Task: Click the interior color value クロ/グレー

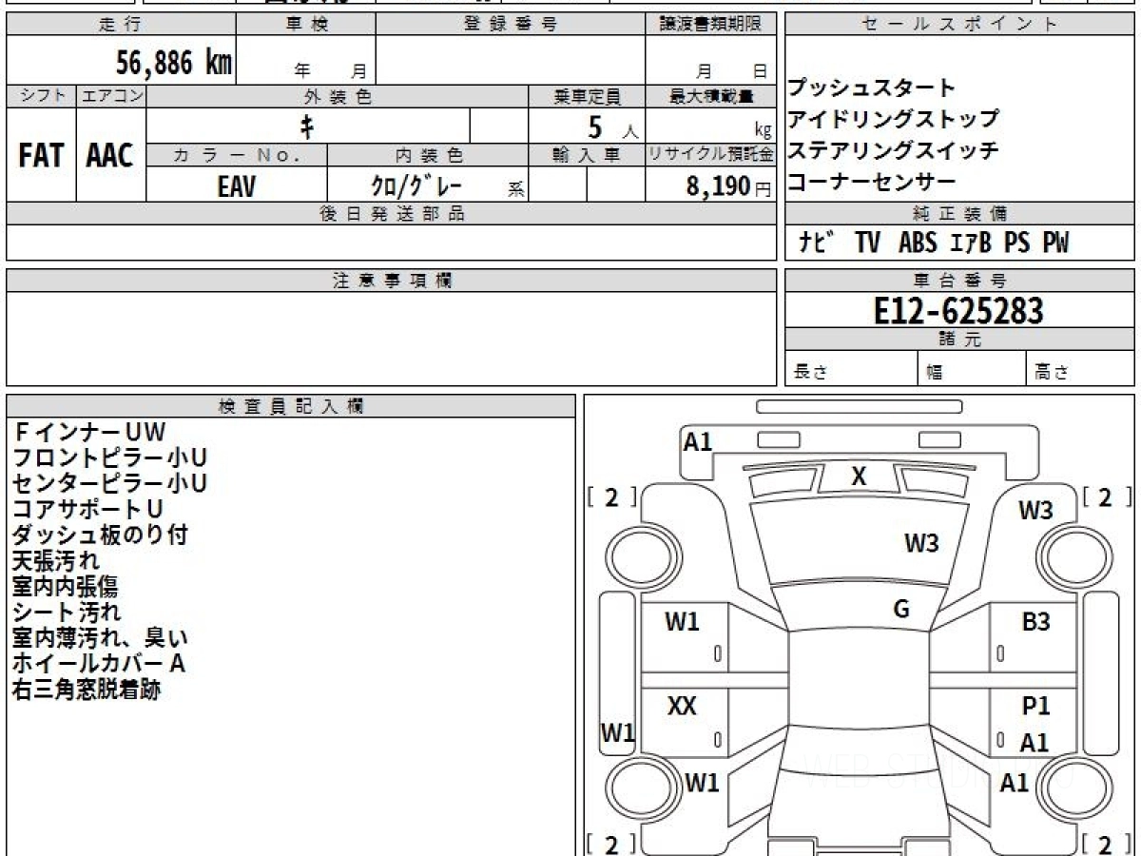Action: 416,185
